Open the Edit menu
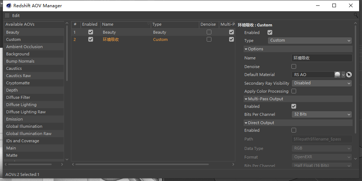362x181 pixels. coord(16,16)
